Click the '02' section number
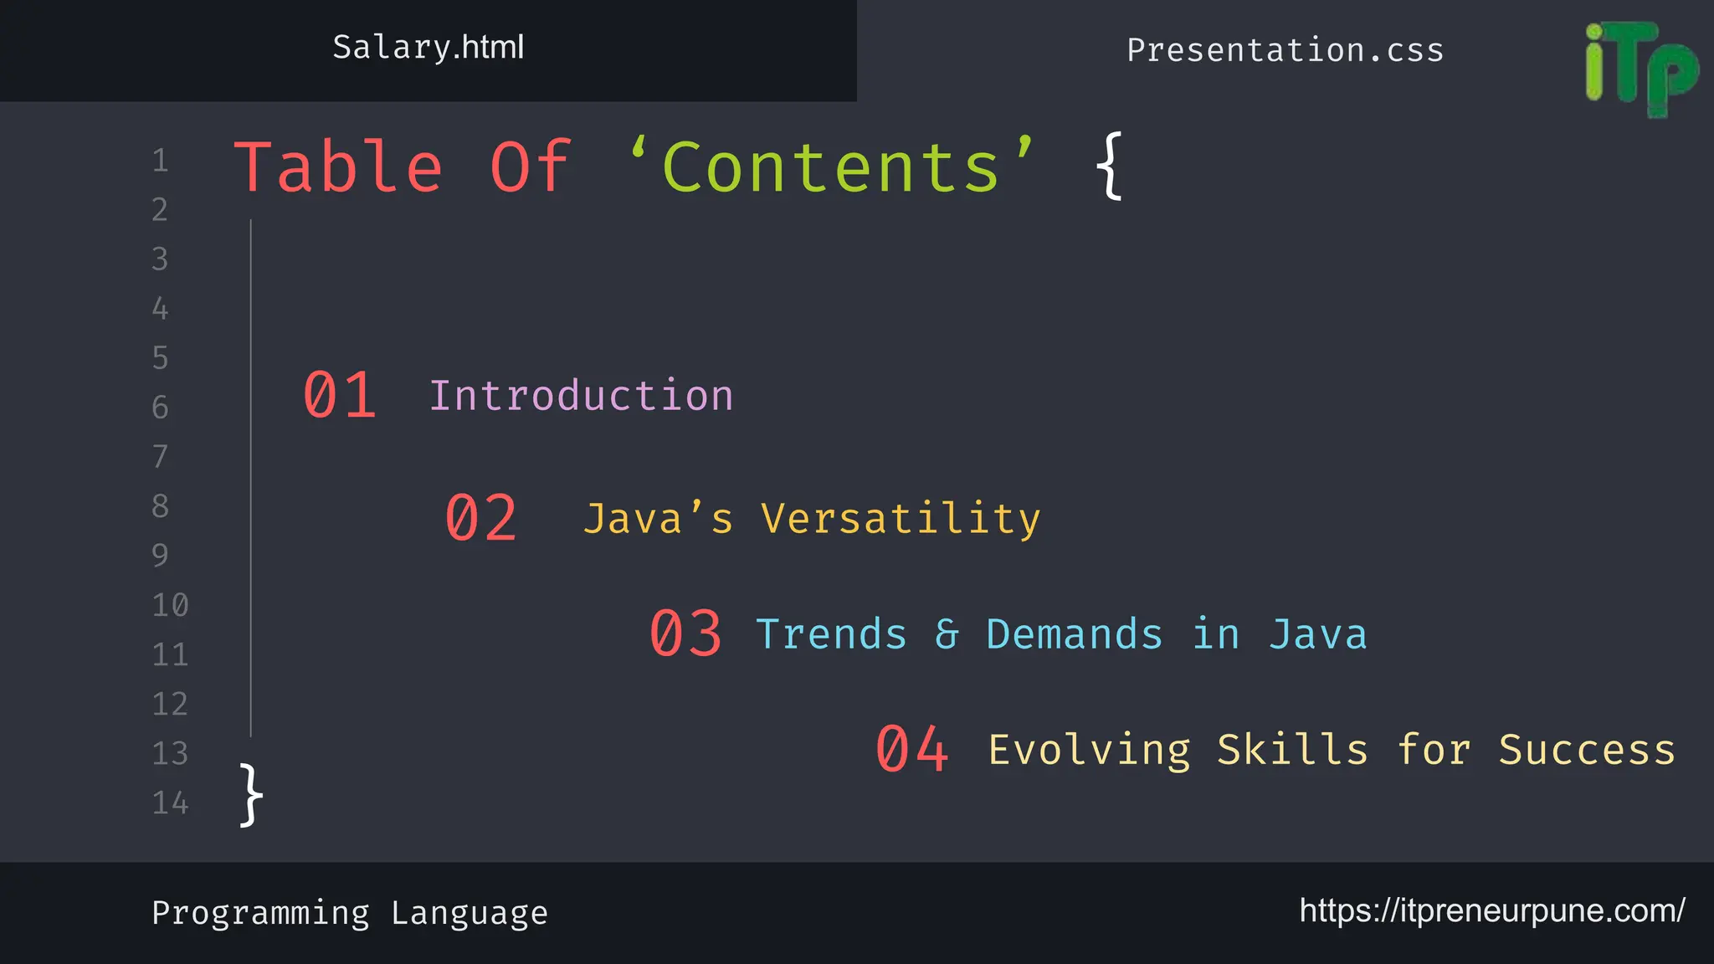 click(x=480, y=518)
